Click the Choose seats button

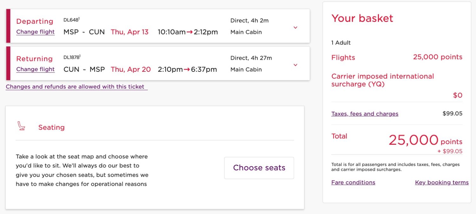(x=259, y=168)
